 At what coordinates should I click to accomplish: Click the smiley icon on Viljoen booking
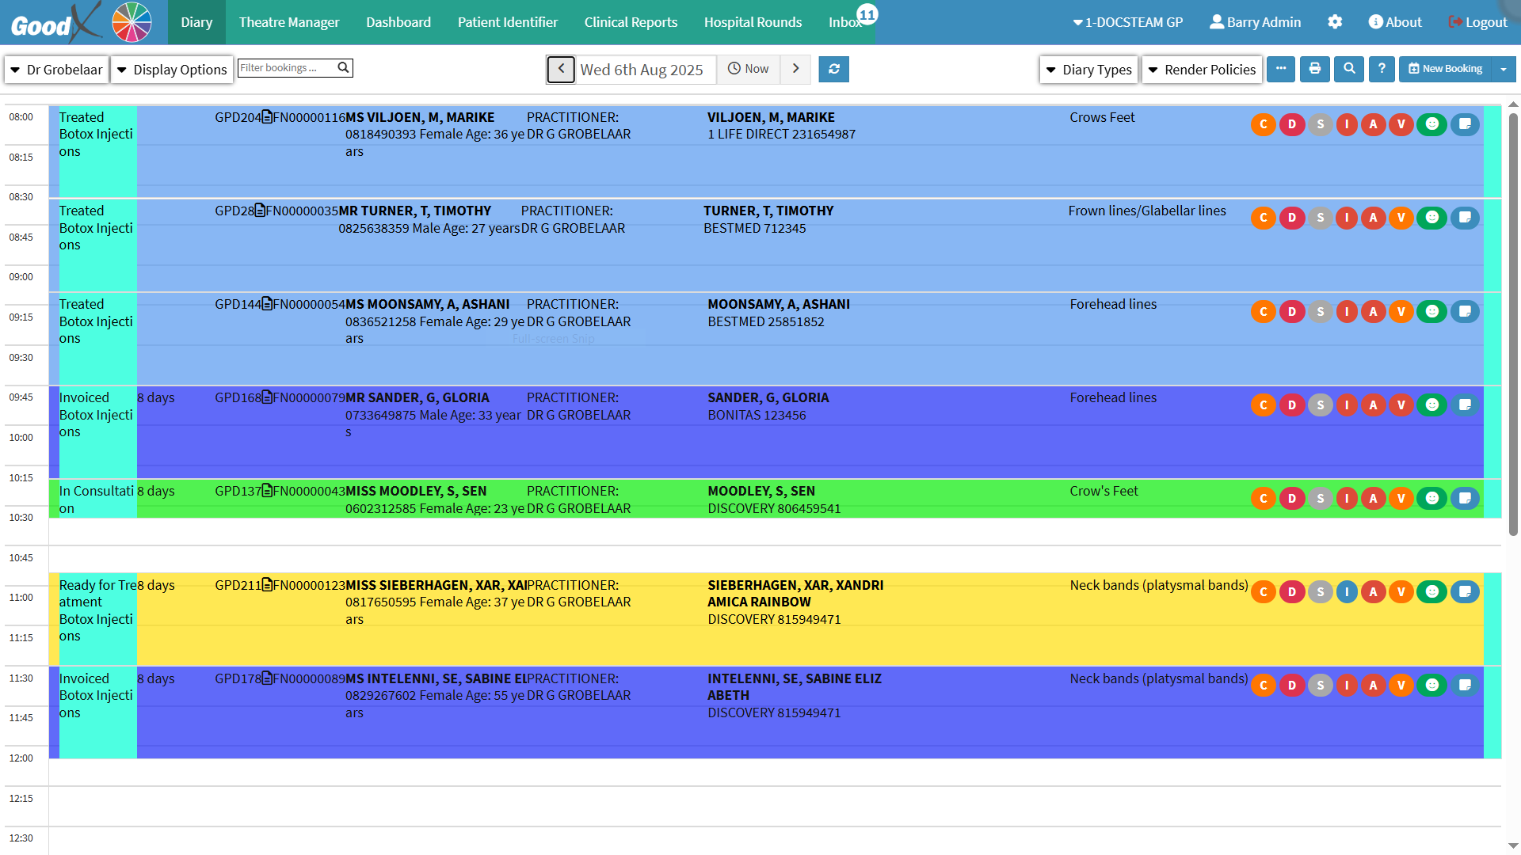[x=1431, y=124]
